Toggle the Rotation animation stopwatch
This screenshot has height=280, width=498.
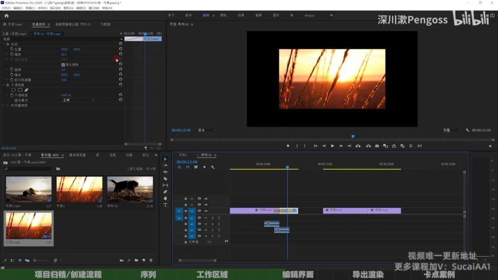tap(12, 70)
